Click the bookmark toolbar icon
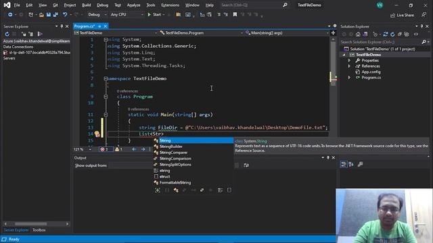Viewport: 433px width, 243px height. tap(235, 15)
